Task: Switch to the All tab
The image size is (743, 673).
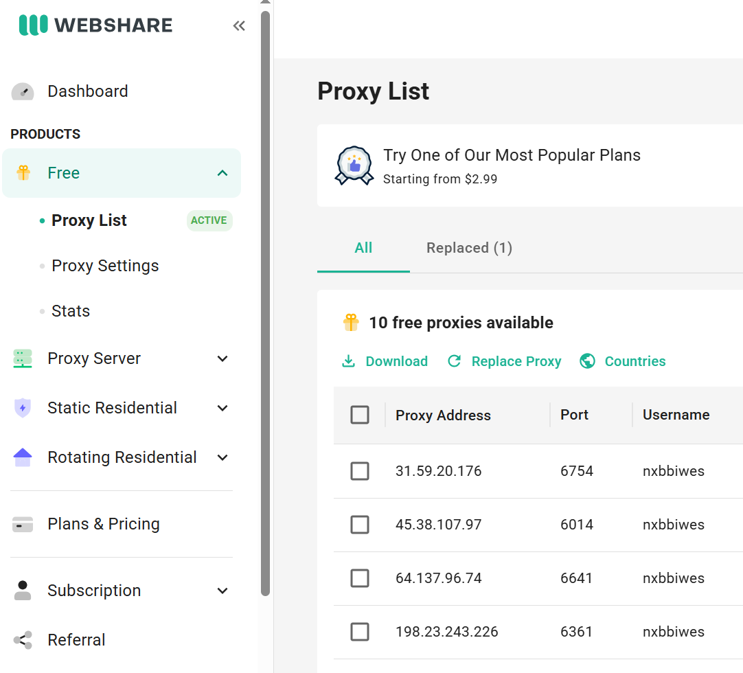Action: 363,248
